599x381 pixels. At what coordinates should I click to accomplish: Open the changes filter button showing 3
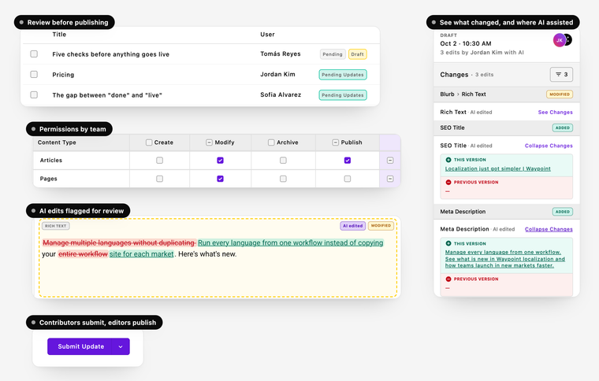pos(561,74)
